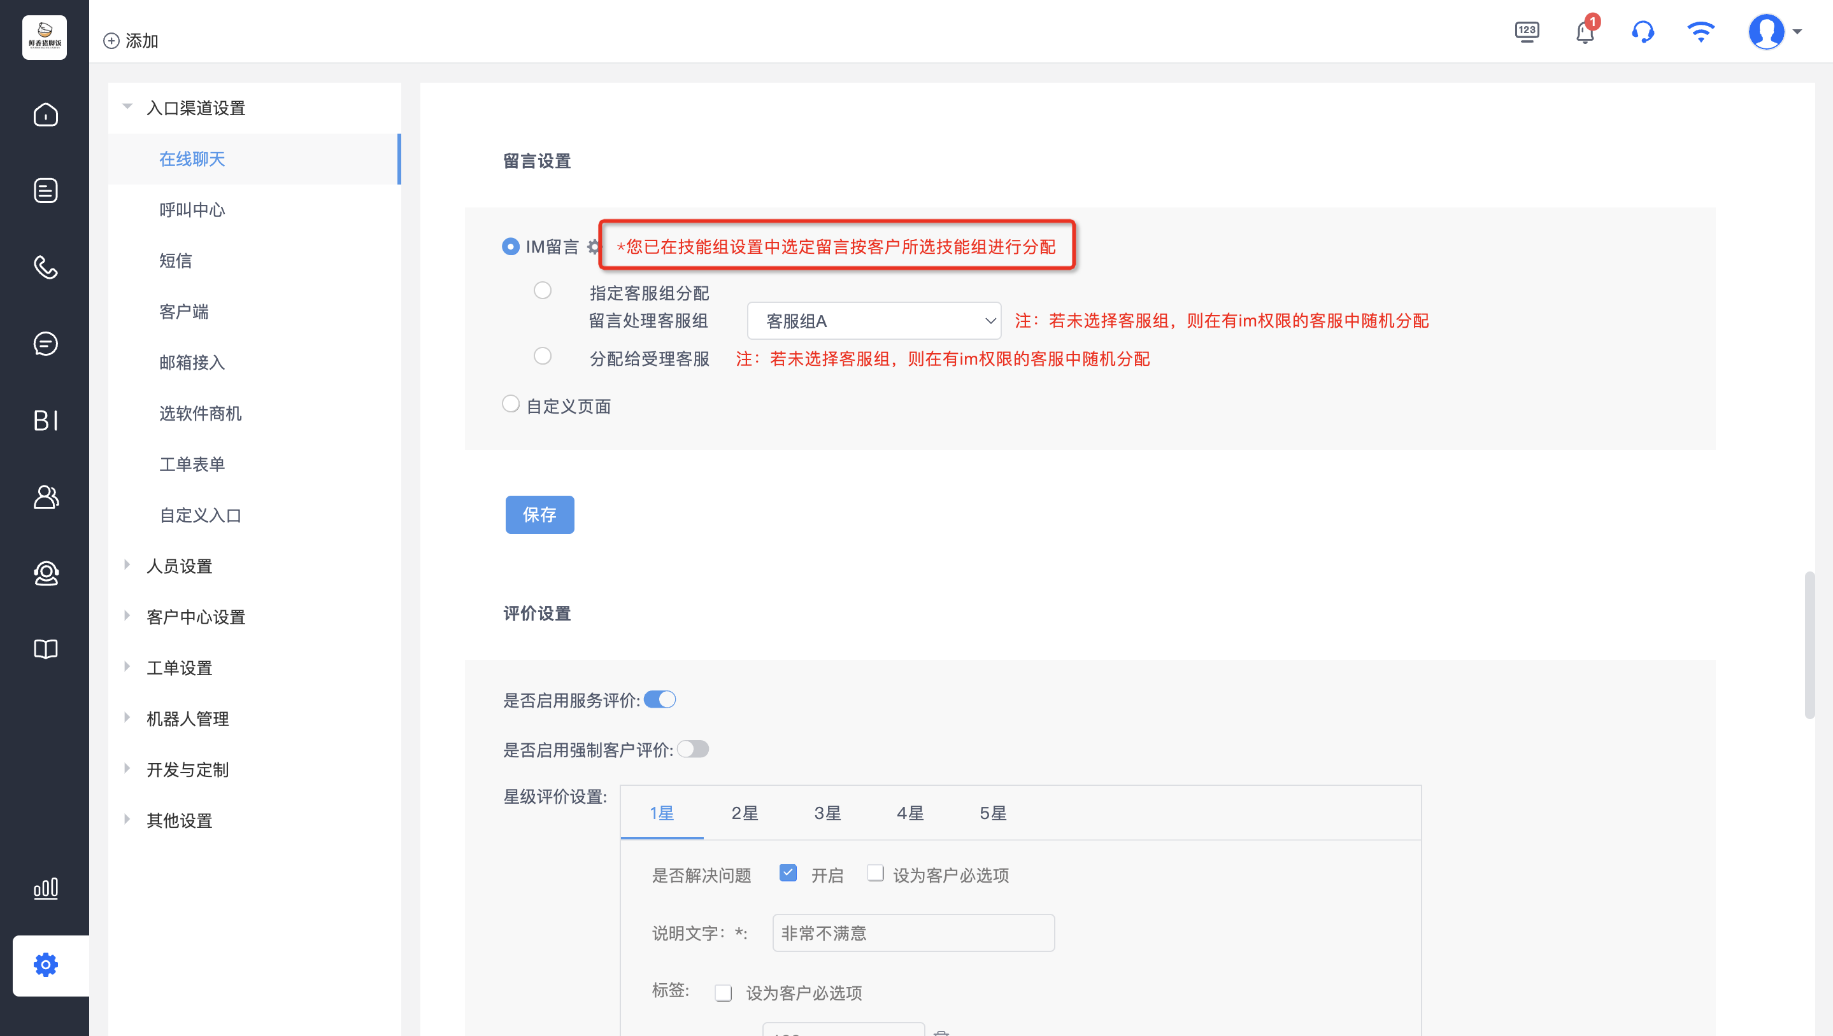Click the 非常不满意 text input field

tap(913, 933)
